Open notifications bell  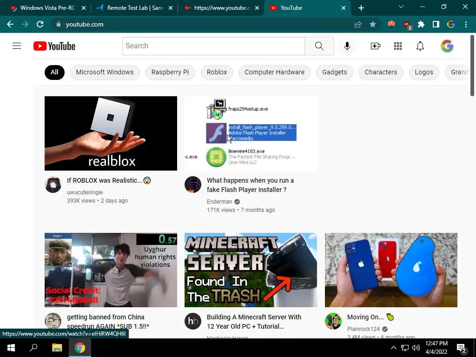[x=420, y=46]
